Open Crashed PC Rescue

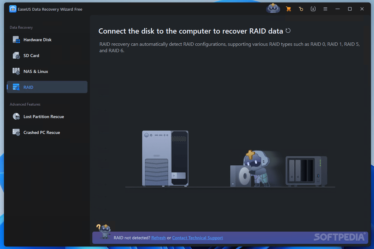pos(47,132)
